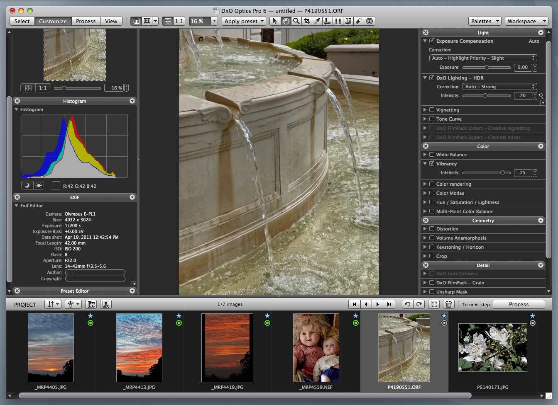The image size is (558, 405).
Task: Click the shadow clipping moon icon
Action: tap(27, 186)
